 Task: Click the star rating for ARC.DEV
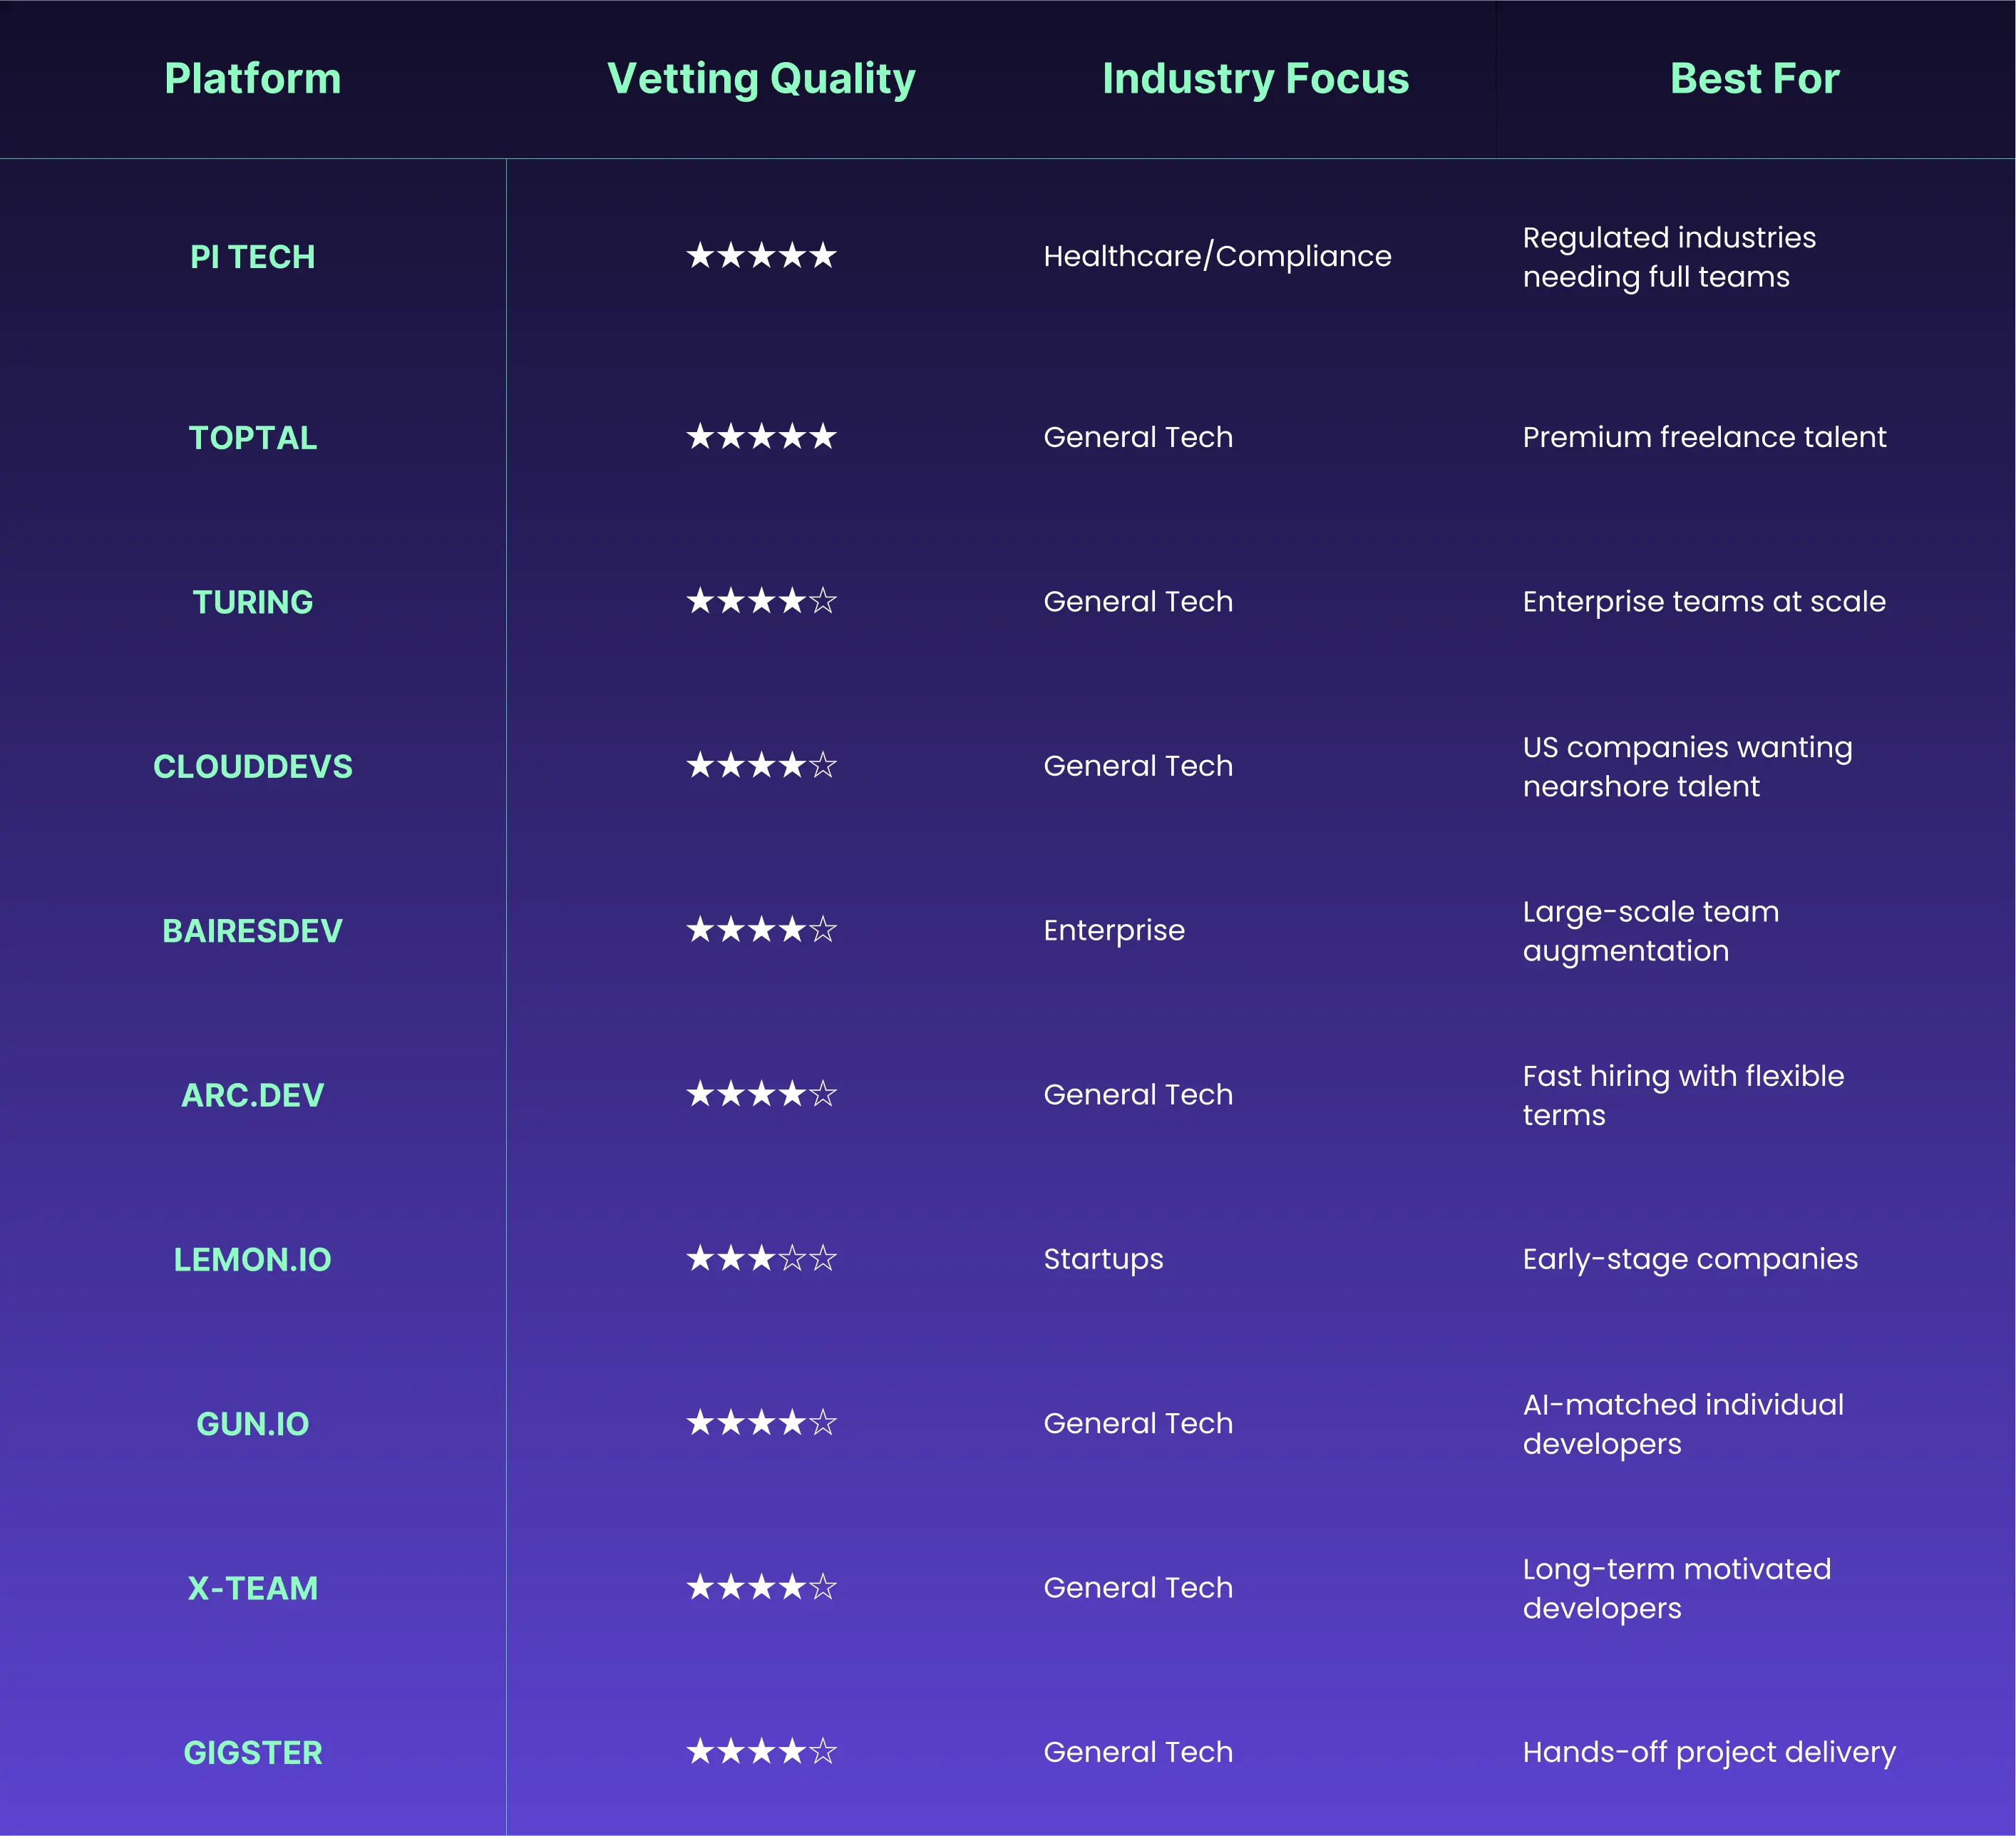click(x=761, y=1094)
